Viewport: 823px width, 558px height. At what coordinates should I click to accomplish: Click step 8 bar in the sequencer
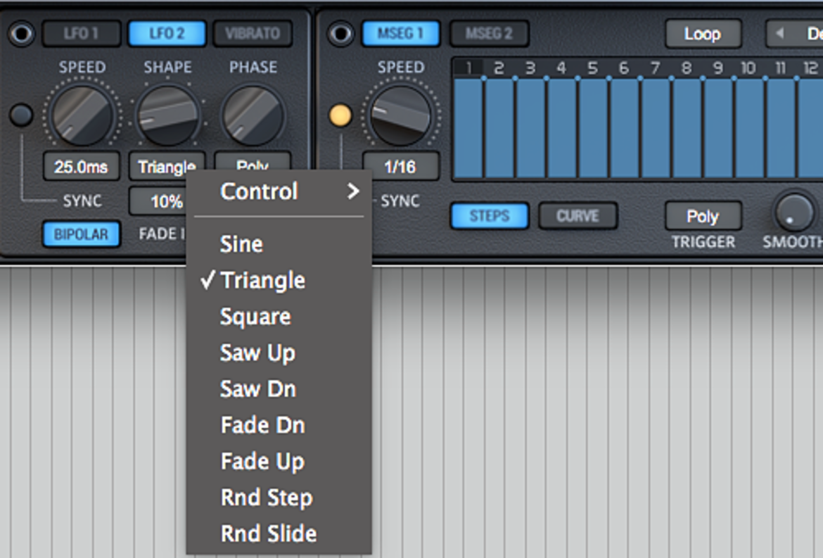click(687, 128)
